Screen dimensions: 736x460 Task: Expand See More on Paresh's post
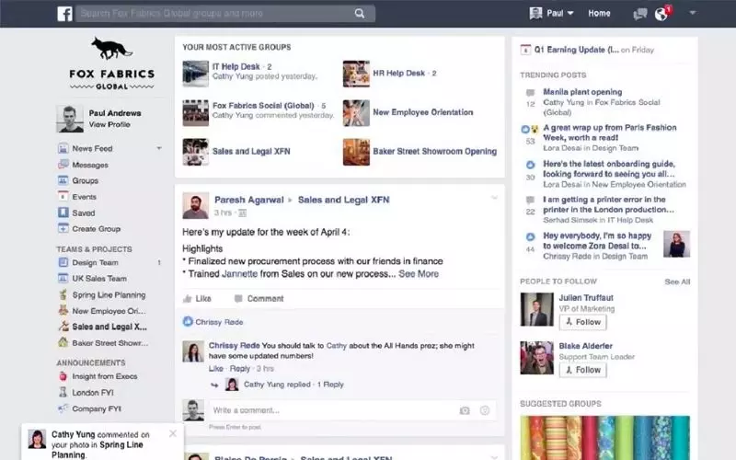pyautogui.click(x=419, y=273)
